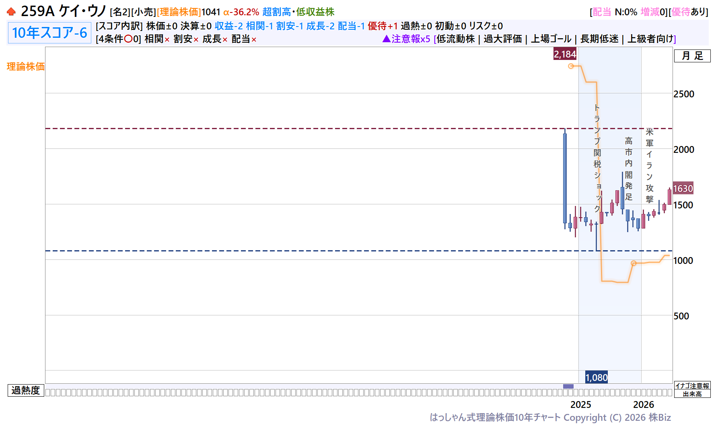Click the 2026 year axis label

(644, 405)
